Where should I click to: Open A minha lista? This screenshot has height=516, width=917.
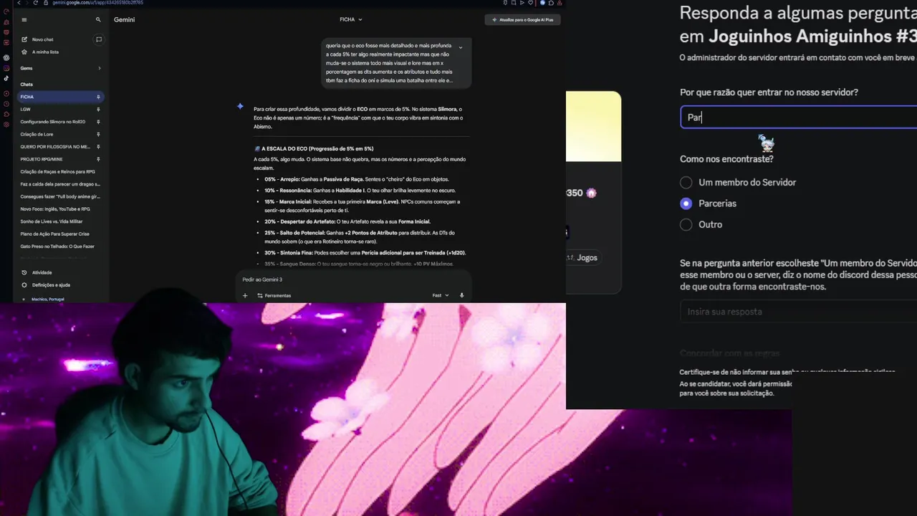45,52
